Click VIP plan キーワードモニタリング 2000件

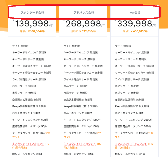coord(134,120)
